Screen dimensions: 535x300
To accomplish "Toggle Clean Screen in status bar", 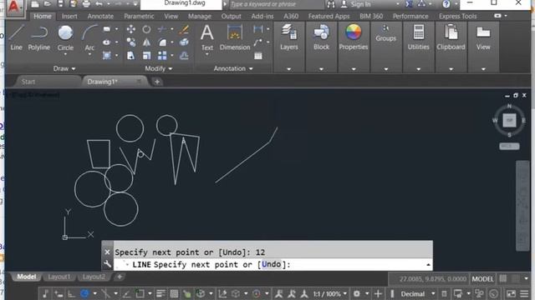I will point(511,293).
